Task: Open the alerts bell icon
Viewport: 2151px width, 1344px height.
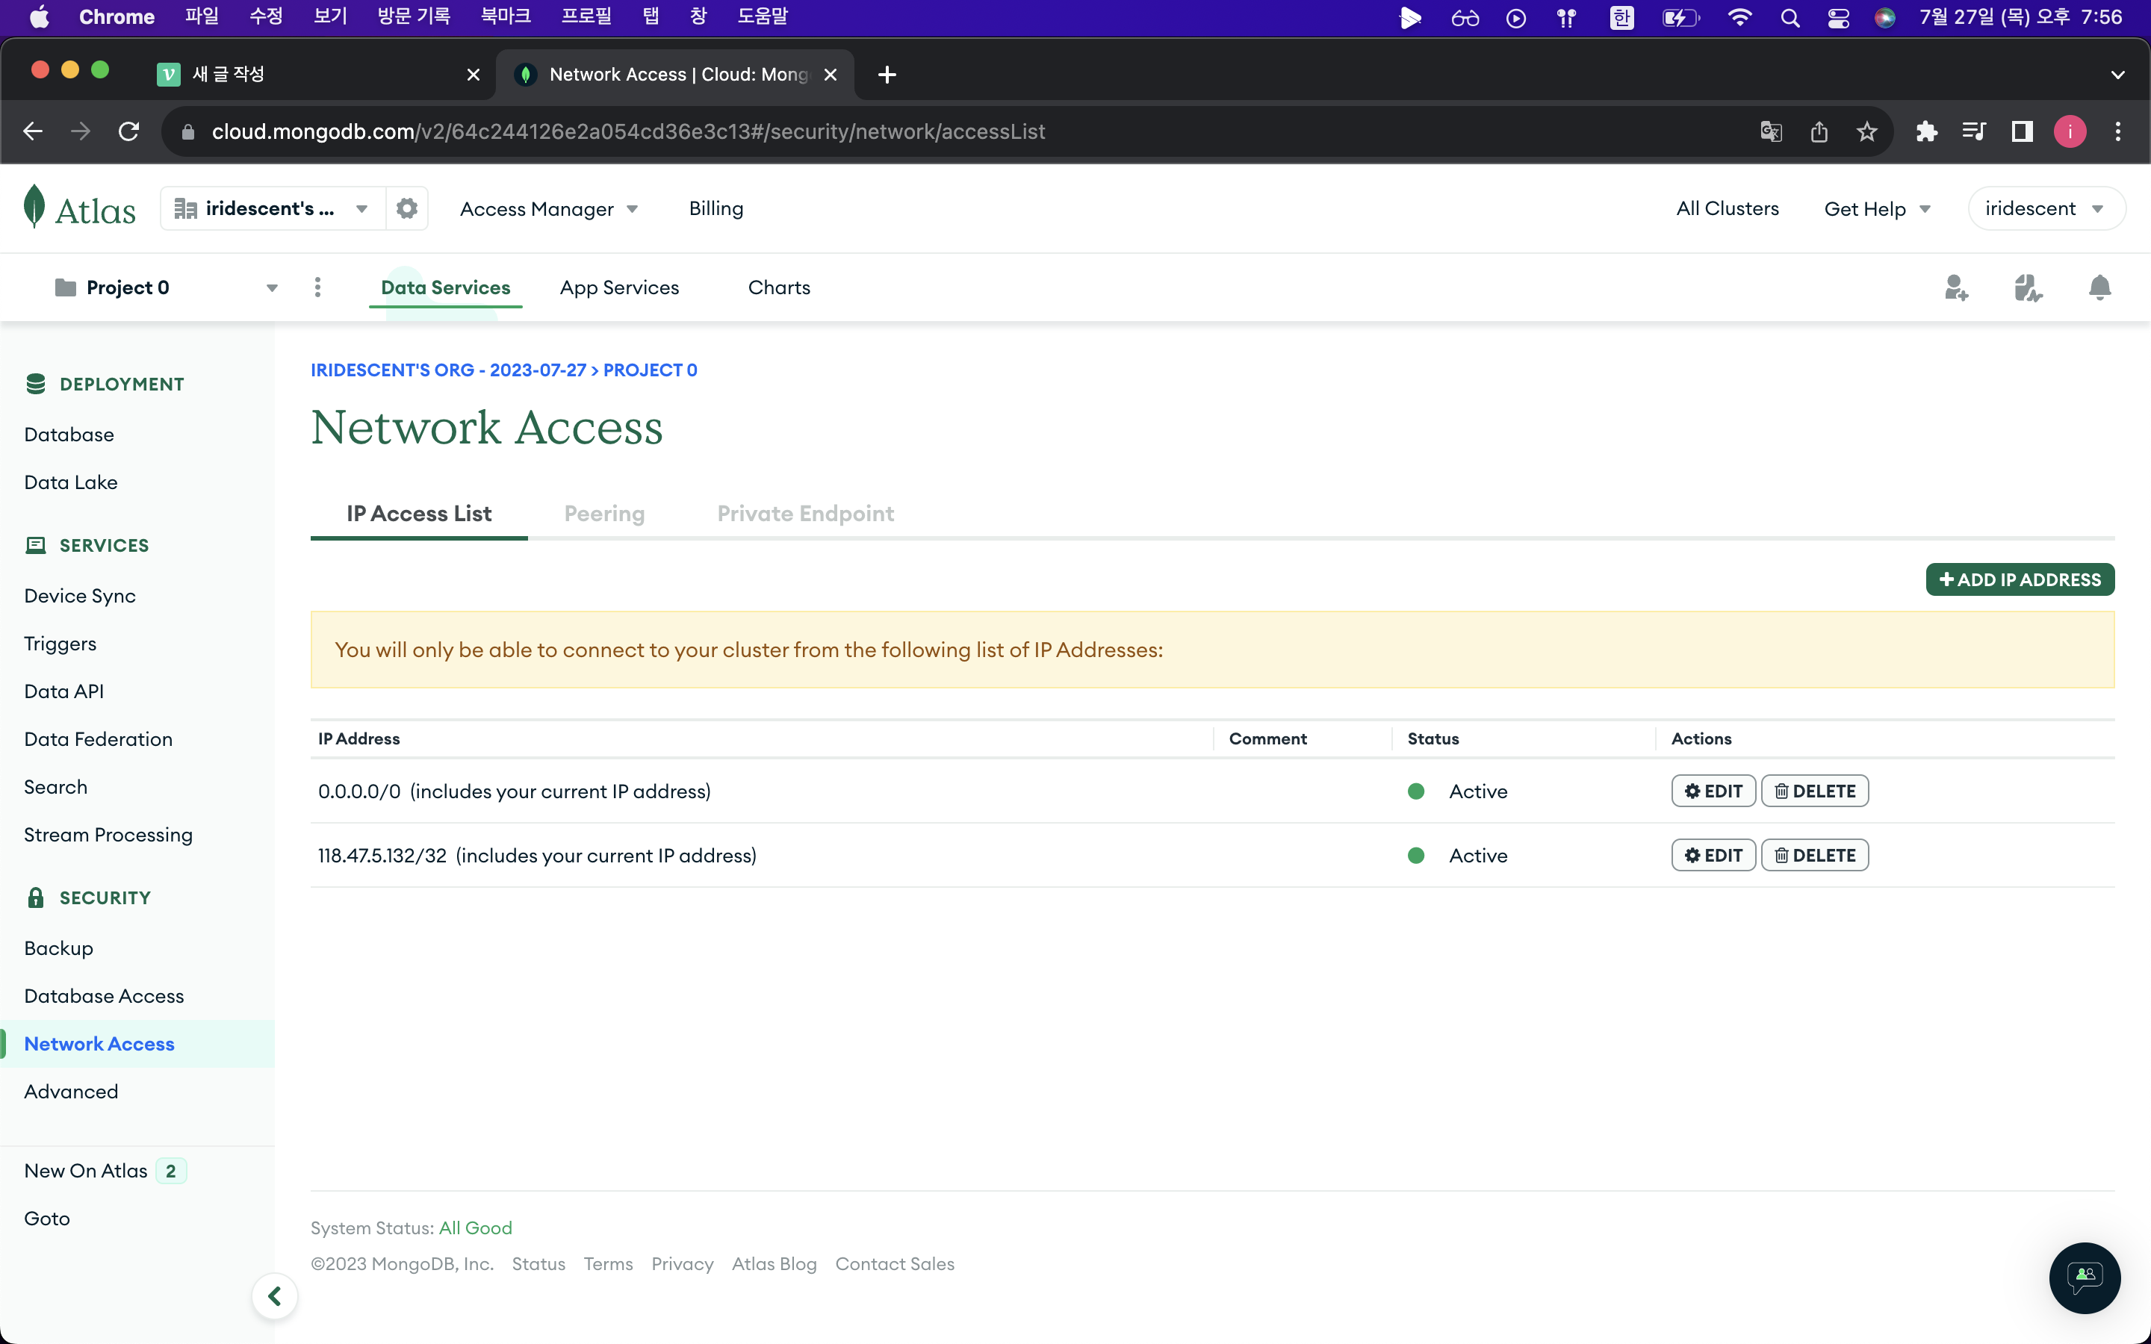Action: [x=2099, y=287]
